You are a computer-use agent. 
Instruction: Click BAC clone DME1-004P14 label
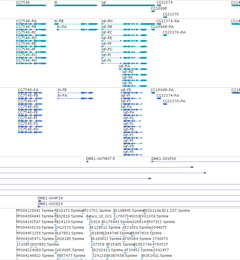pyautogui.click(x=50, y=198)
